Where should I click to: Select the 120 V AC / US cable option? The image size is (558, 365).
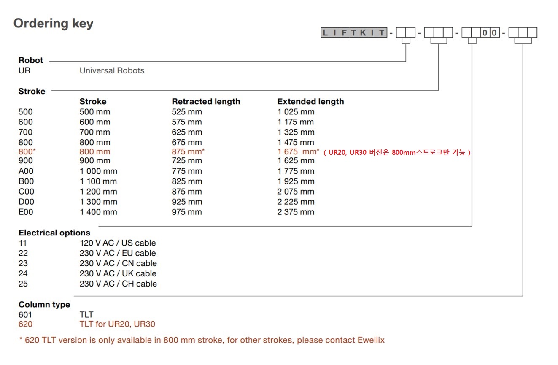(118, 243)
